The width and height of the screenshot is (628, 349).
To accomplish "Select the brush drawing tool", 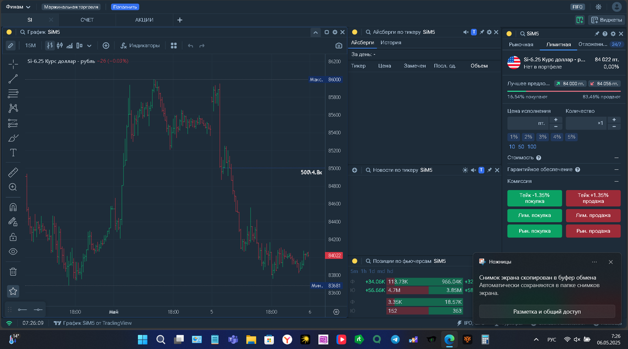I will 13,138.
